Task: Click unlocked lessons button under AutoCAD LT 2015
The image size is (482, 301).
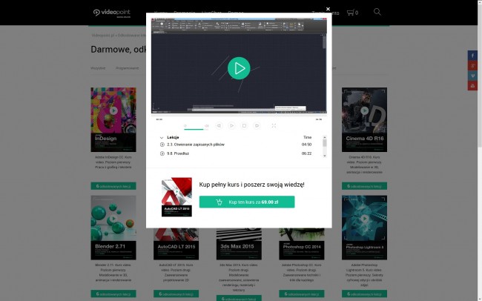Action: tap(176, 294)
